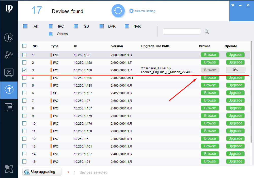Screen dimensions: 254x178
Task: Click the device list vertical scrollbar
Action: pyautogui.click(x=251, y=92)
